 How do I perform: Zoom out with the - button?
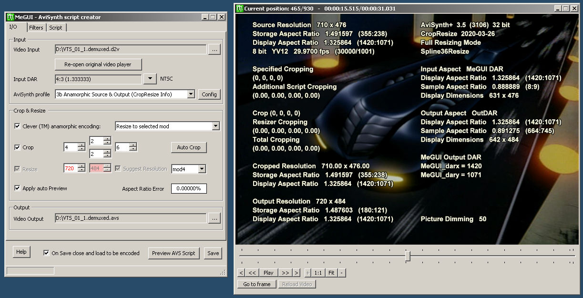(x=342, y=273)
